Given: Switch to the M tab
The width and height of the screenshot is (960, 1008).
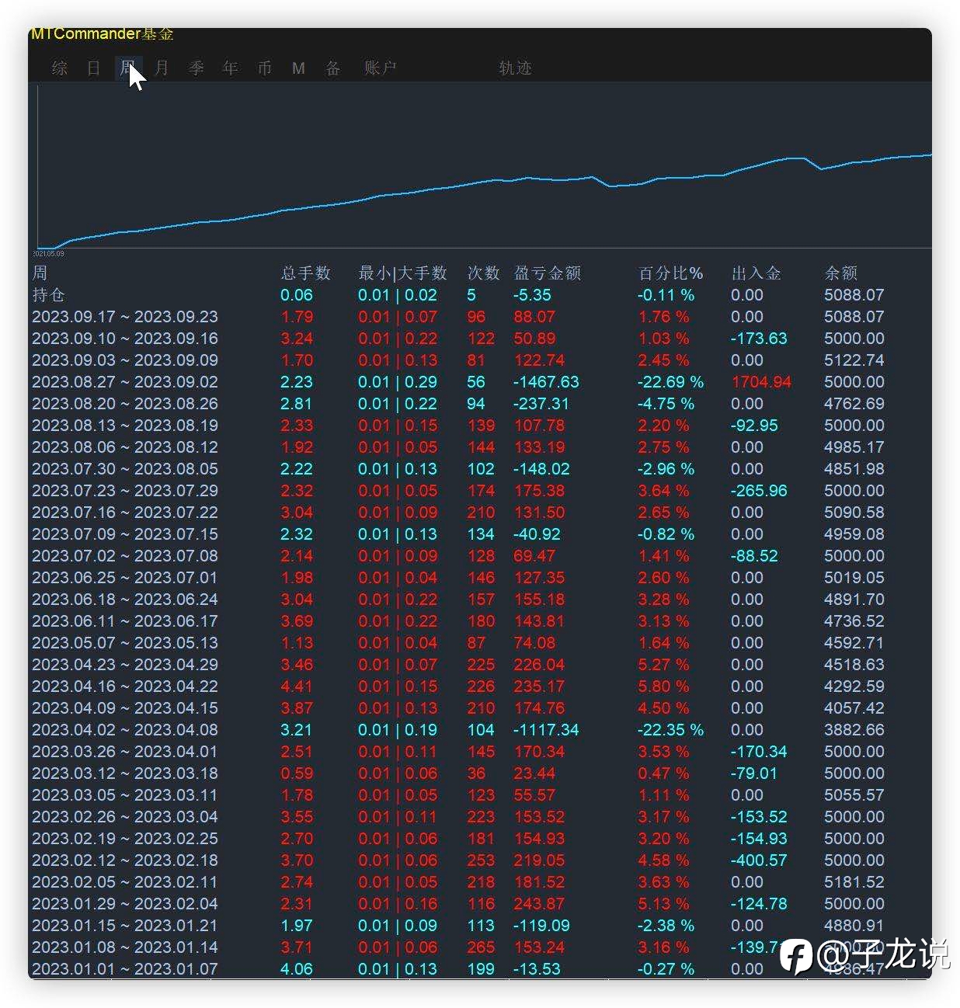Looking at the screenshot, I should (x=298, y=68).
